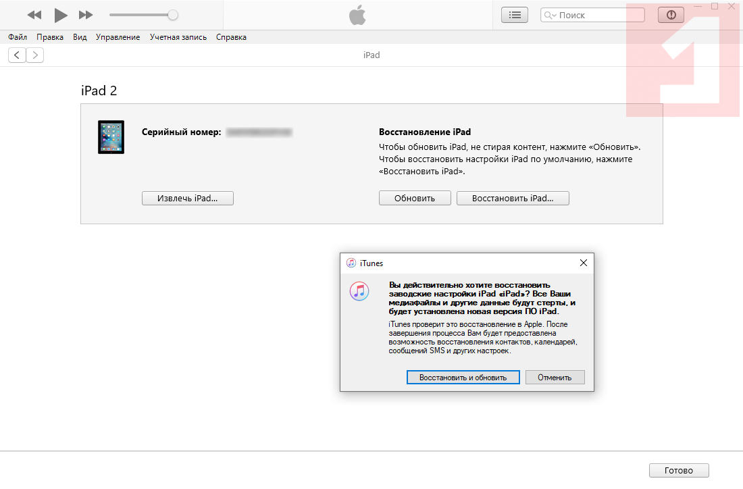The image size is (743, 489).
Task: Click the rewind previous track button
Action: pyautogui.click(x=34, y=15)
